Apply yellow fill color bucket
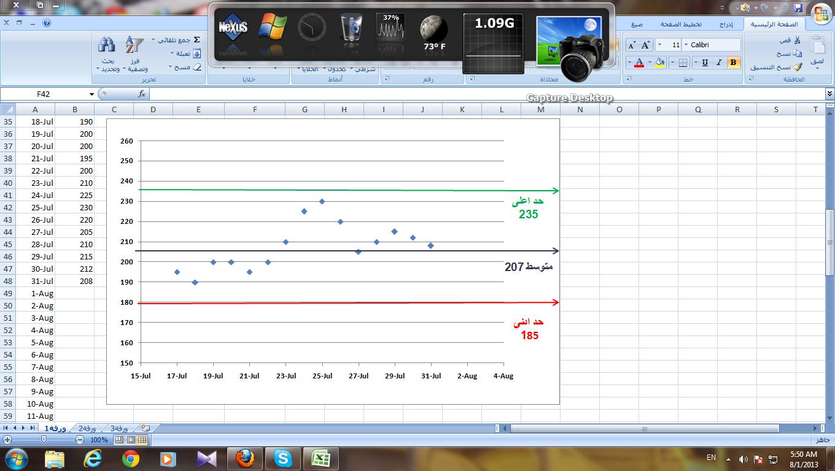835x471 pixels. click(x=659, y=63)
